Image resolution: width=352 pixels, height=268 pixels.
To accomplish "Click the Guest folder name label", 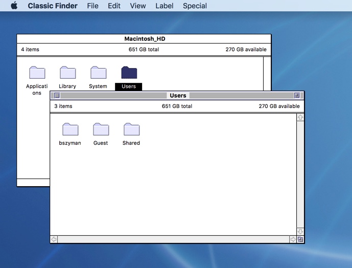I will click(x=101, y=143).
